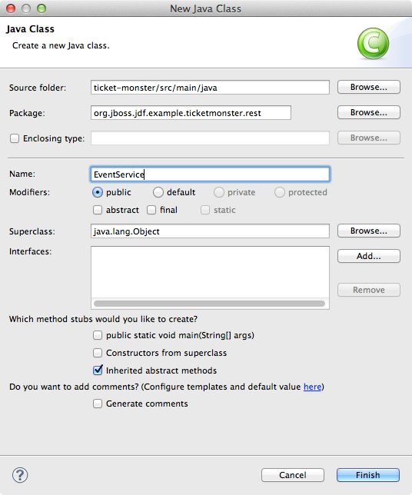Enable the Generate comments checkbox

[x=98, y=404]
